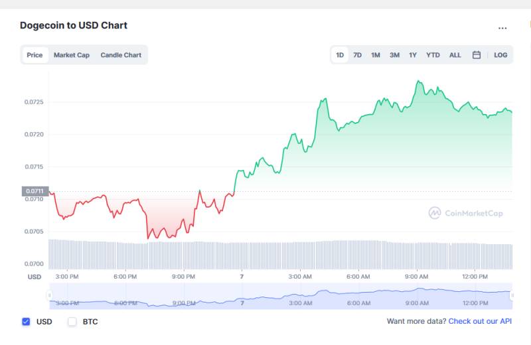Select the 7D time range

pyautogui.click(x=357, y=55)
